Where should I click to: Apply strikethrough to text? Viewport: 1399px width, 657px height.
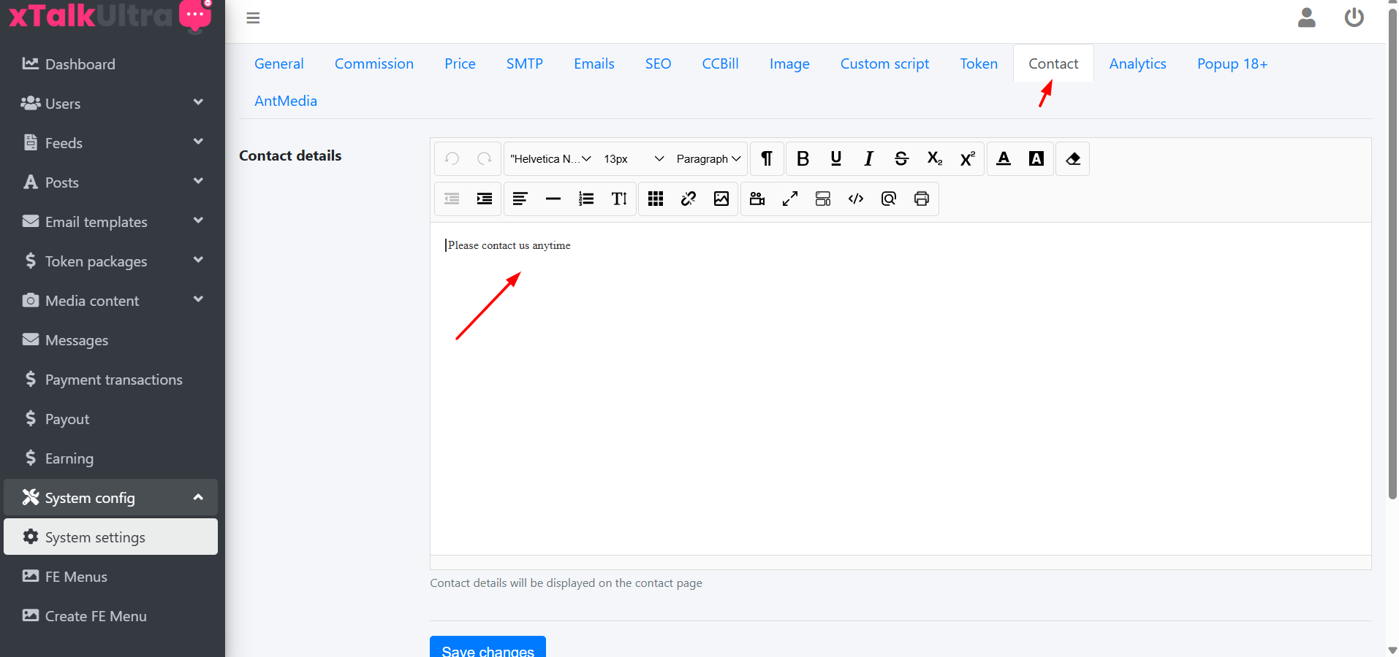click(901, 159)
